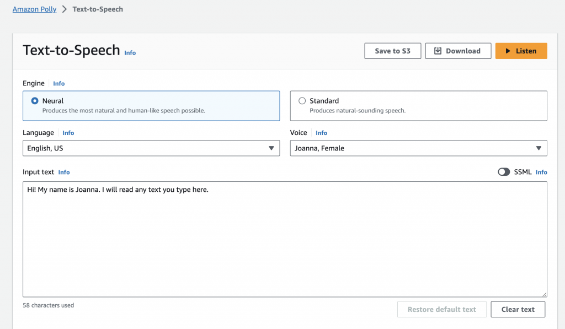Toggle the SSML switch
The image size is (565, 329).
pos(504,172)
